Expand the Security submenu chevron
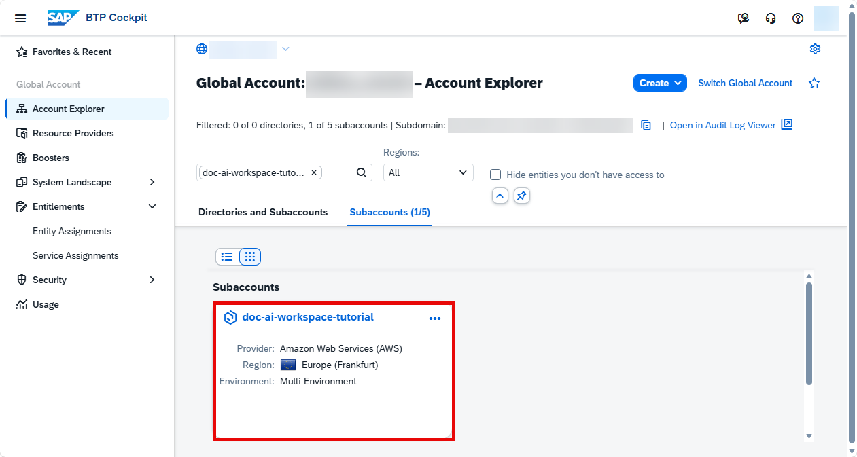857x457 pixels. pyautogui.click(x=152, y=280)
